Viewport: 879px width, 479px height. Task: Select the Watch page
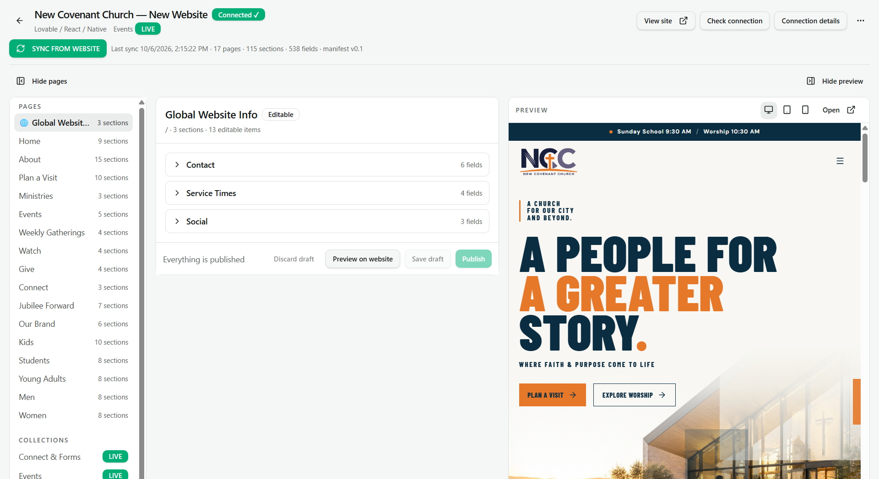(x=73, y=251)
